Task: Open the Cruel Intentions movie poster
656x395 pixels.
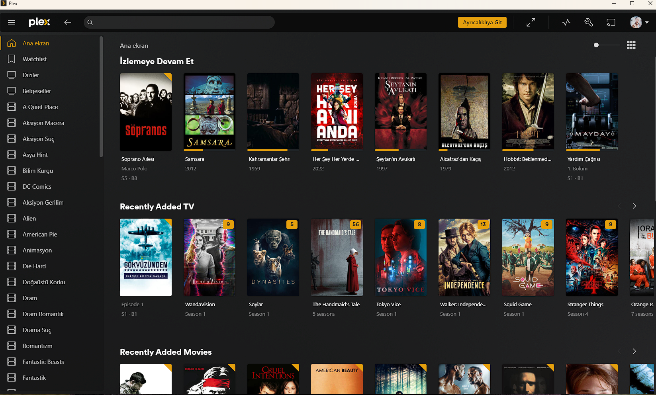Action: 273,379
